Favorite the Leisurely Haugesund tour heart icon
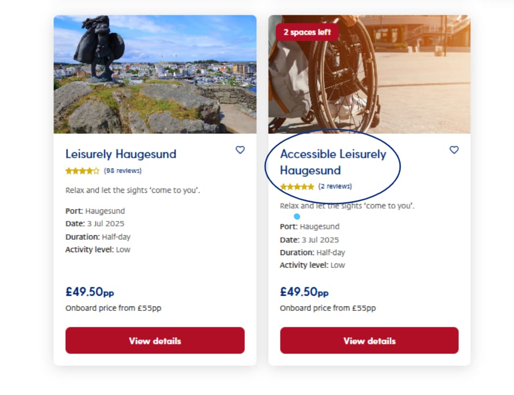Image resolution: width=514 pixels, height=395 pixels. pyautogui.click(x=240, y=150)
